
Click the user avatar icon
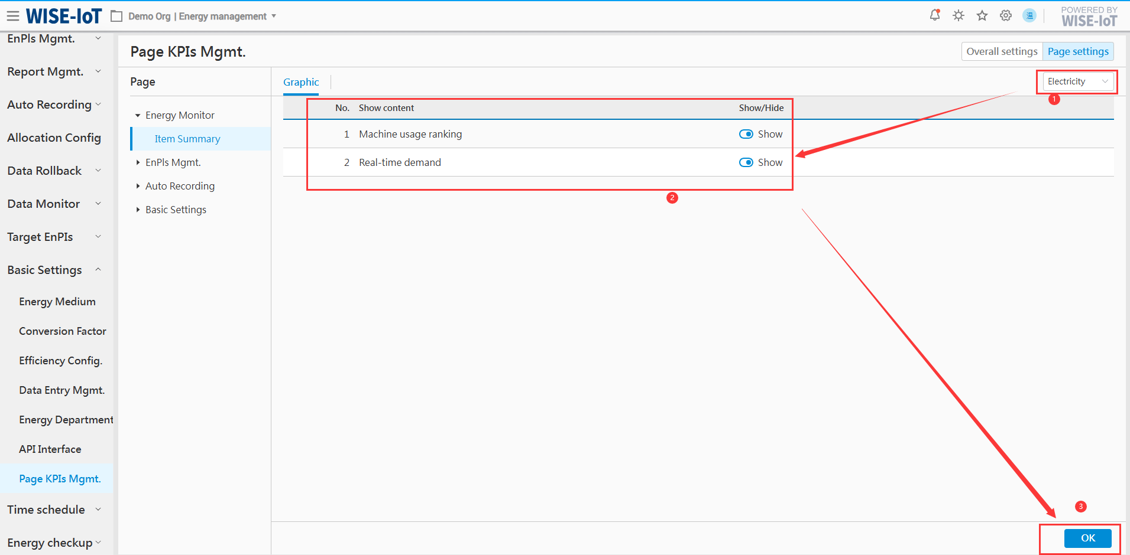click(1029, 15)
